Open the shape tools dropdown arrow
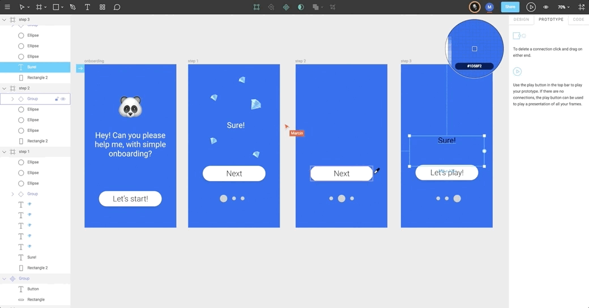This screenshot has height=308, width=589. [x=62, y=7]
